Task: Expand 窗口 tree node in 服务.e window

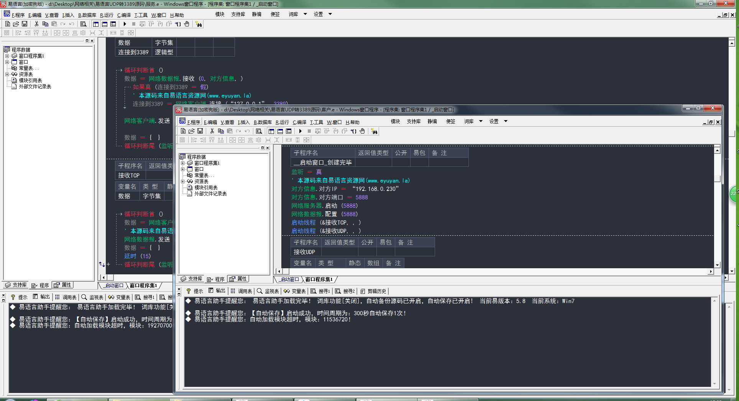Action: [x=7, y=62]
